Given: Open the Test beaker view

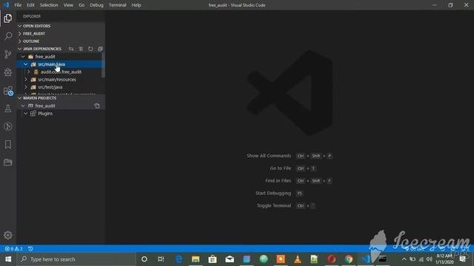Looking at the screenshot, I should (8, 109).
